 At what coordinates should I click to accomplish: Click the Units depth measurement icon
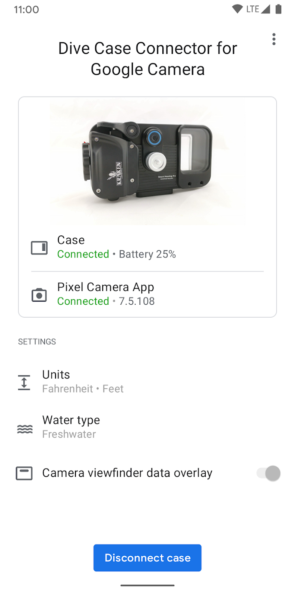24,381
